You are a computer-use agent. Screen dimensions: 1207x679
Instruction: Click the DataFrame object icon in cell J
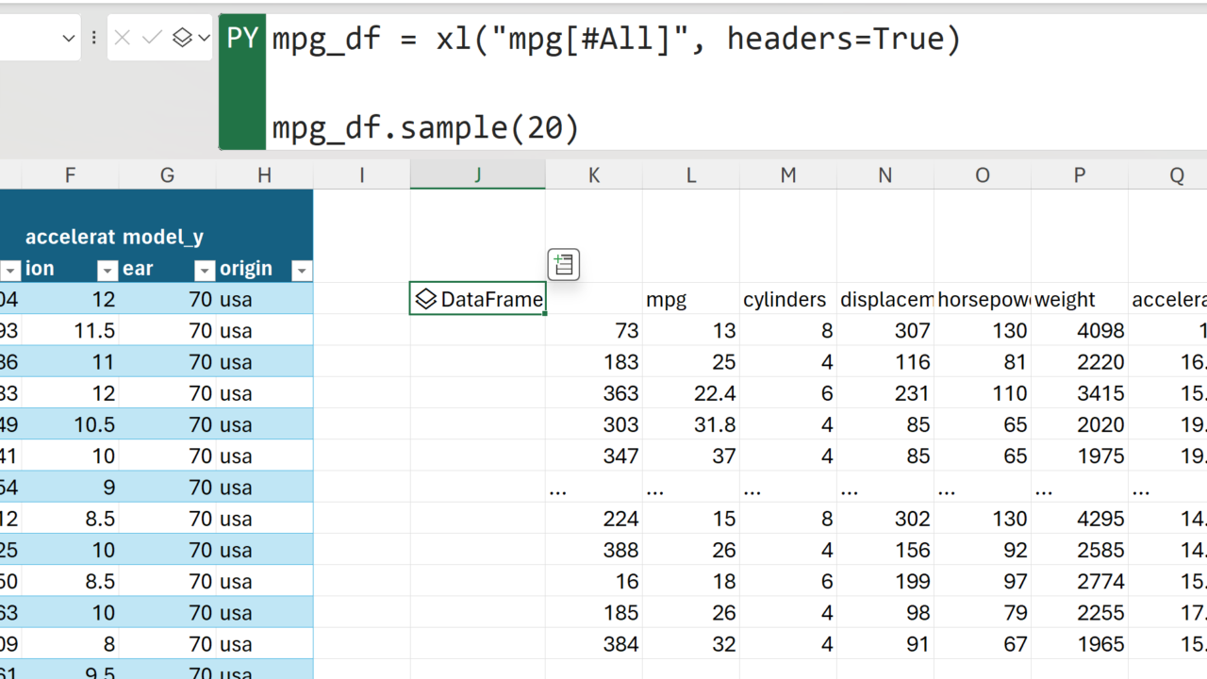426,300
